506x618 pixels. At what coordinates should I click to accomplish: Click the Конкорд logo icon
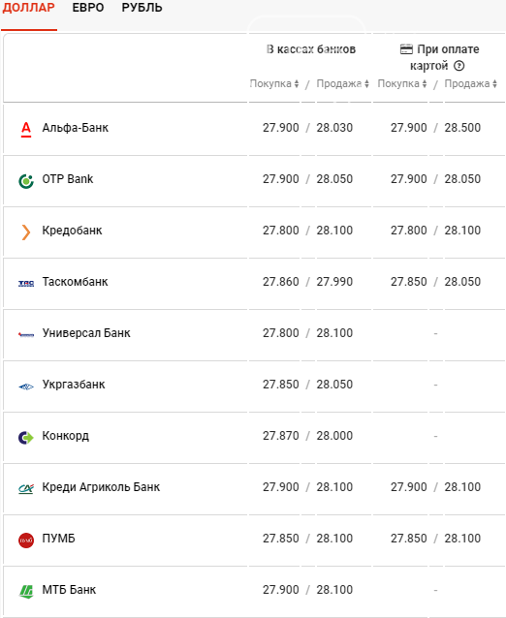[x=26, y=438]
